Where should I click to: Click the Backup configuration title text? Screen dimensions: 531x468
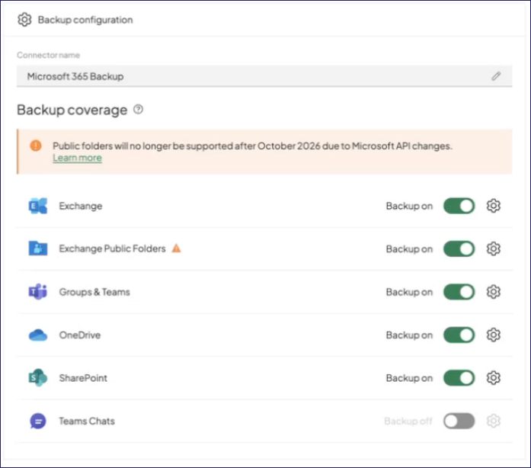(85, 20)
